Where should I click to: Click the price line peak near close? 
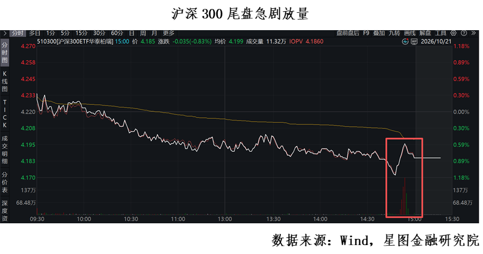pos(405,144)
